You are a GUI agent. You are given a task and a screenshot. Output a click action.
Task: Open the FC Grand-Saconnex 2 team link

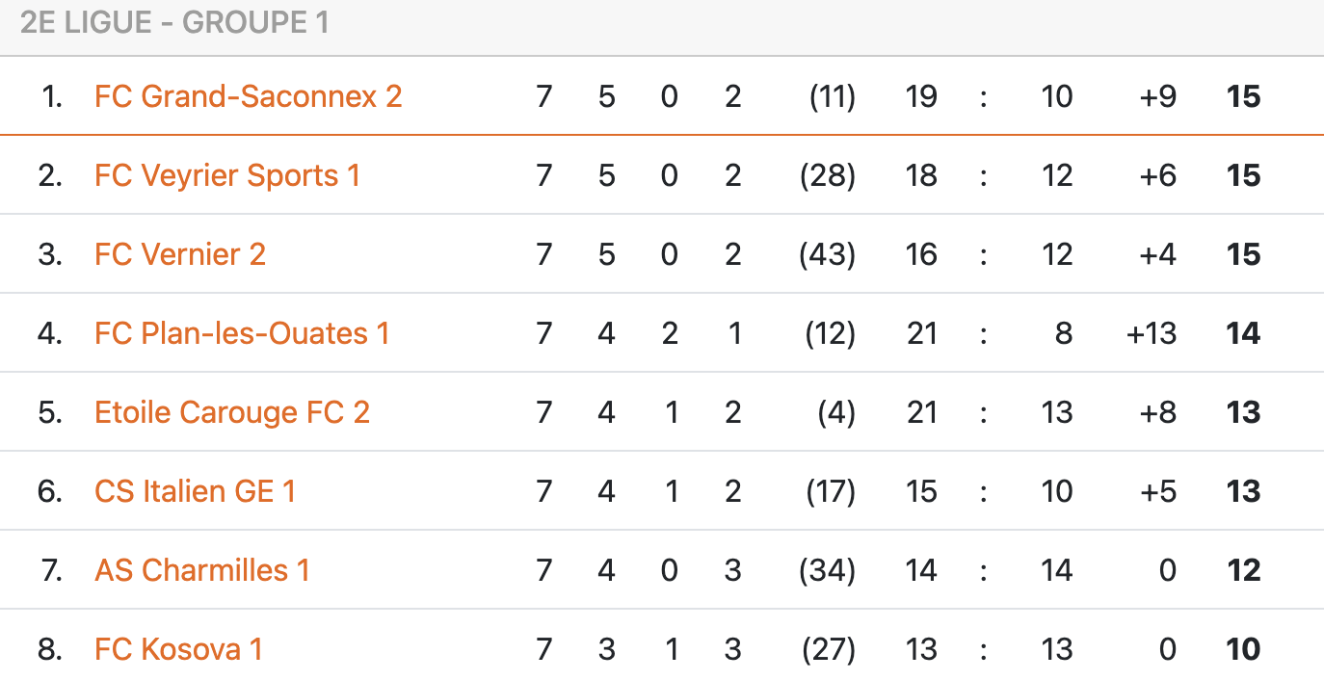tap(248, 96)
